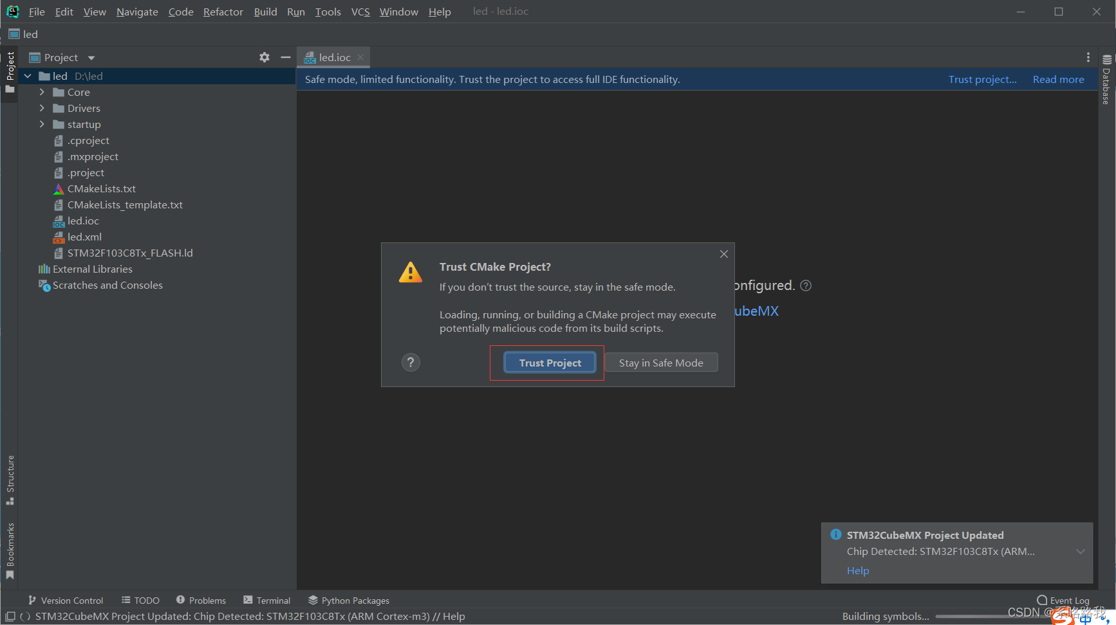Open the Edit menu

(64, 12)
